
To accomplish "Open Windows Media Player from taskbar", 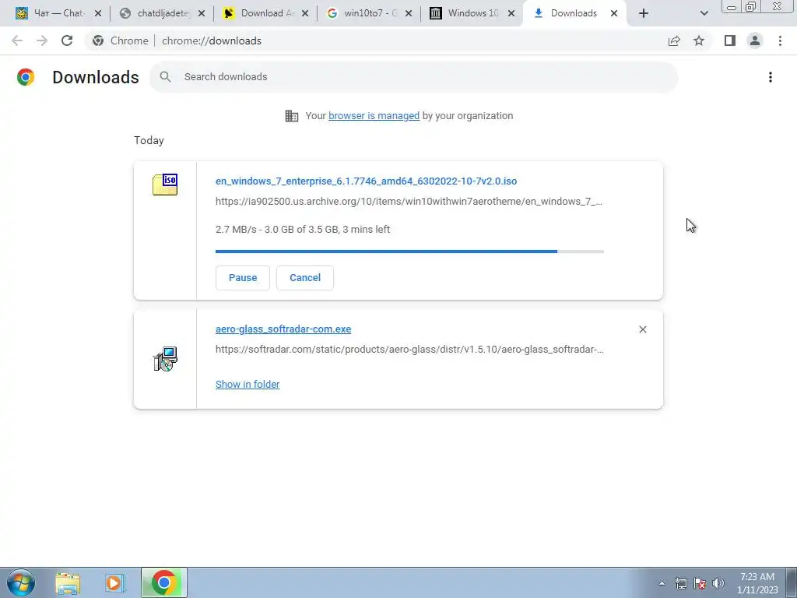I will coord(115,582).
